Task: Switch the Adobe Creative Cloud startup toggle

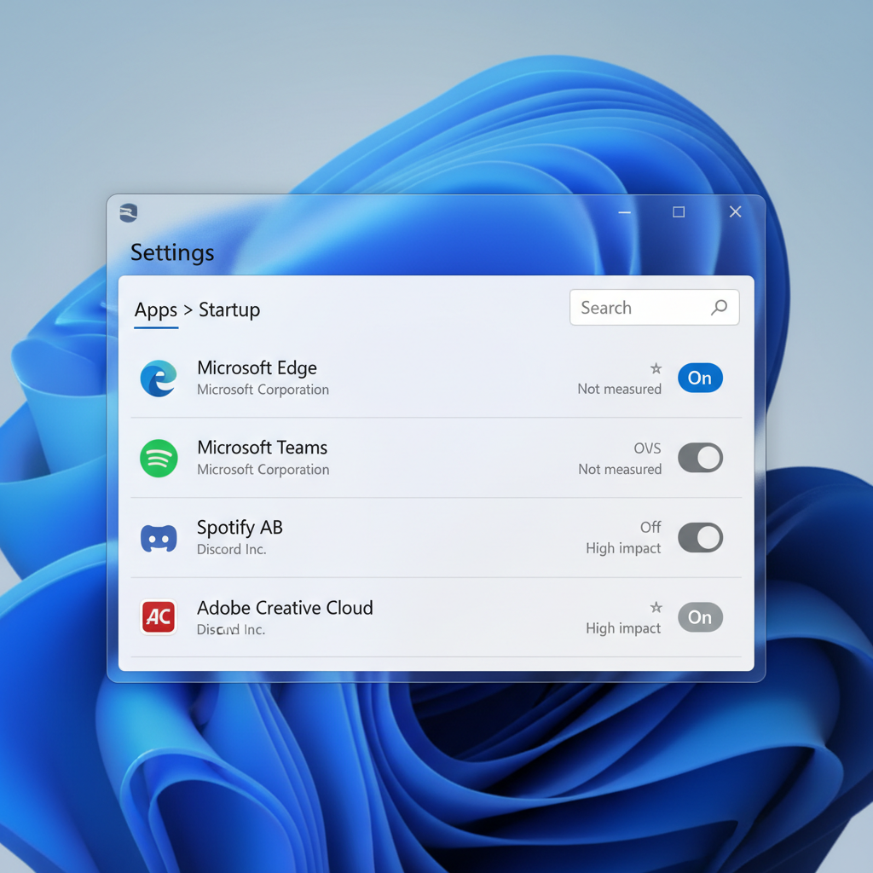Action: coord(700,617)
